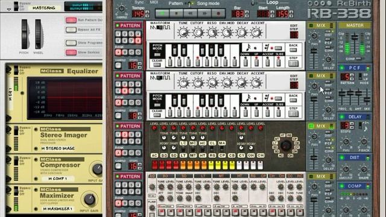
Task: Select pattern 1 in the top synth
Action: click(118, 34)
